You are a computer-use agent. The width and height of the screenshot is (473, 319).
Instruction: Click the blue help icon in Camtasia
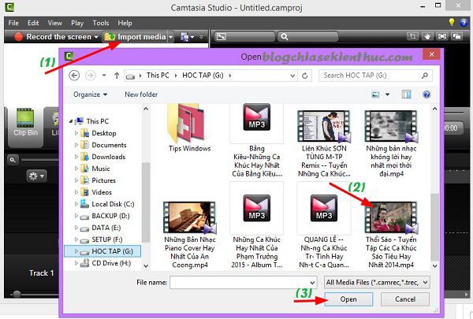point(464,22)
